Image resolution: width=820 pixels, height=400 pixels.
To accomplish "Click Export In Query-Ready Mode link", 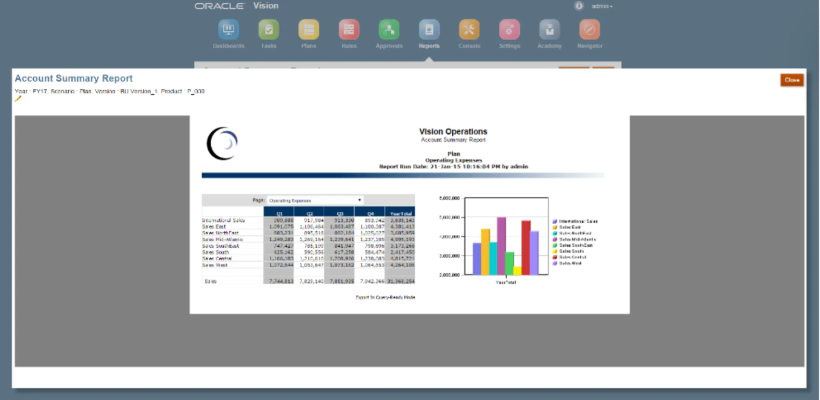I will (385, 297).
